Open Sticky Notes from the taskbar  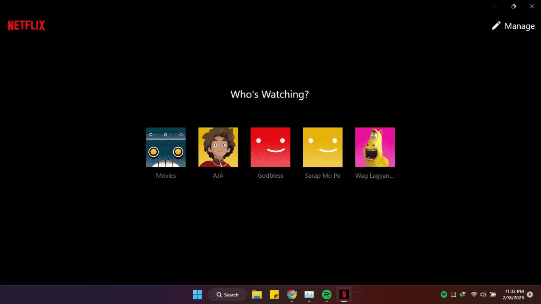pos(274,295)
